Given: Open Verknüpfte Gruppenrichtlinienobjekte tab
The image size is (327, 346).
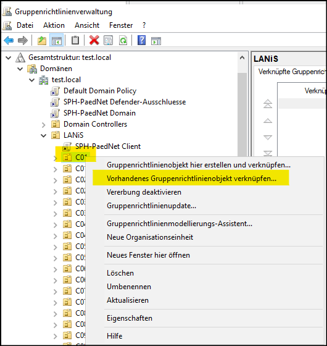Looking at the screenshot, I should click(x=292, y=72).
